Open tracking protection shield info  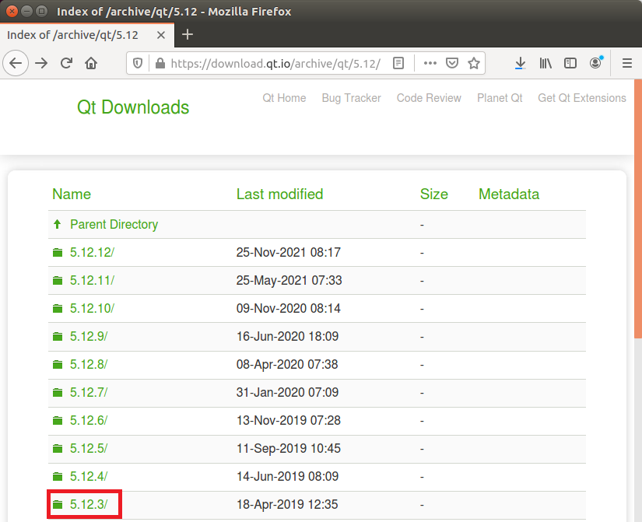click(138, 63)
